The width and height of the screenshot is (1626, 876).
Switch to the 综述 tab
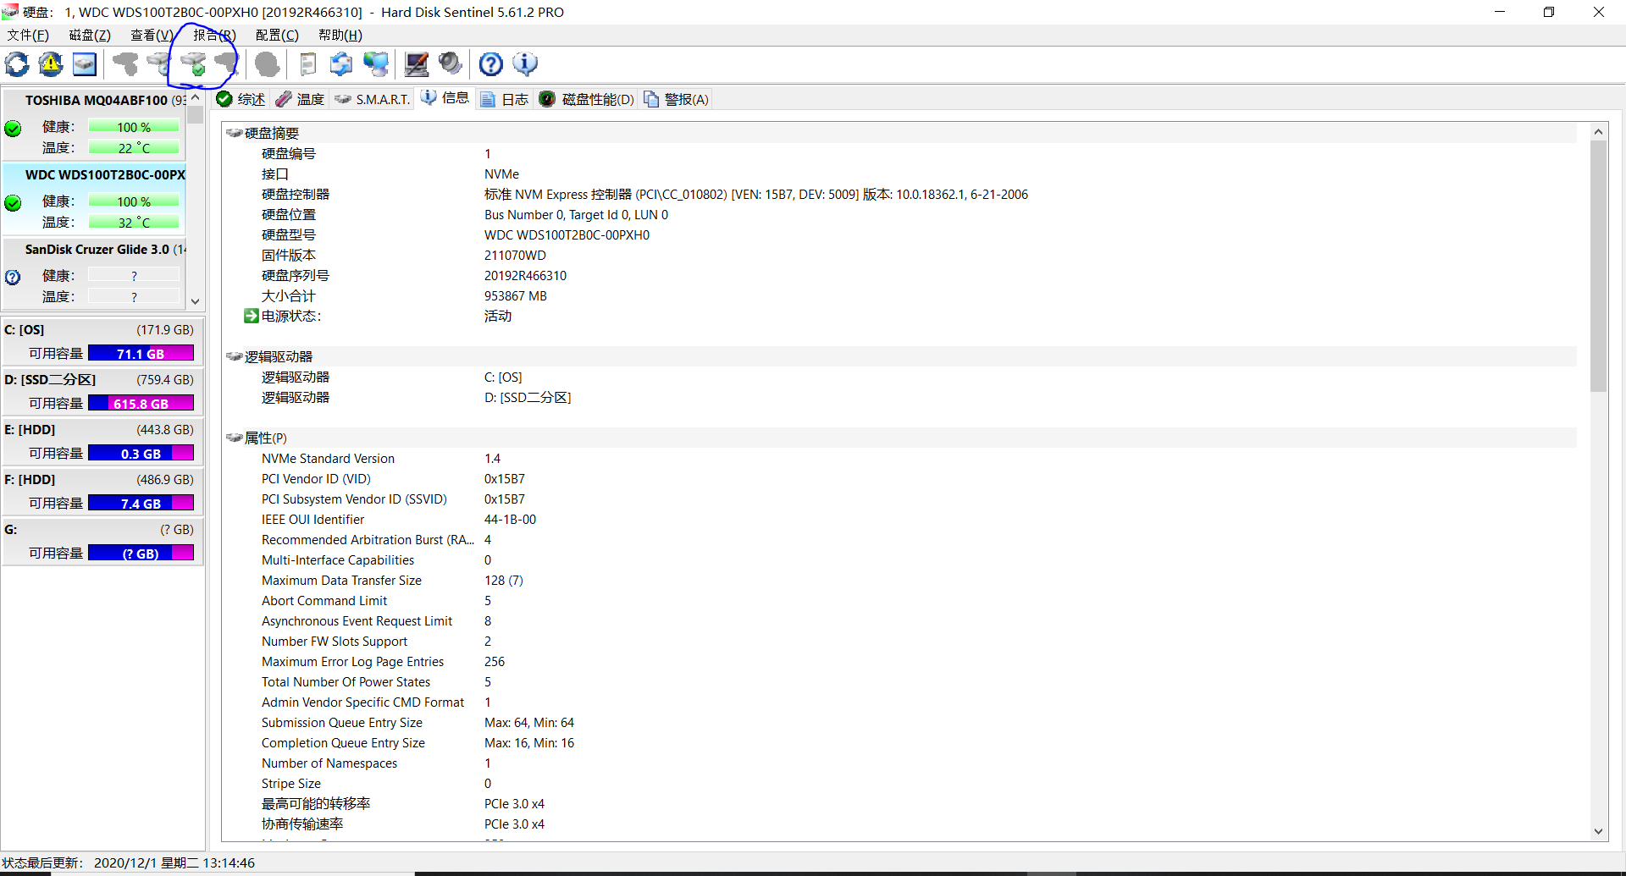241,99
